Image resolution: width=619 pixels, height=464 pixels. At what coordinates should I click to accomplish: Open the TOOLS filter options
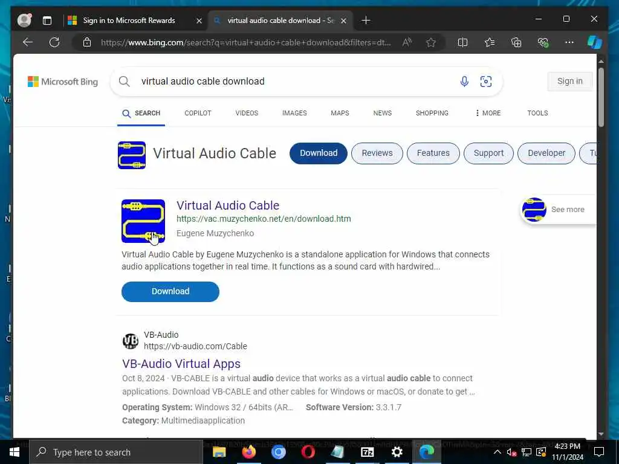tap(537, 113)
